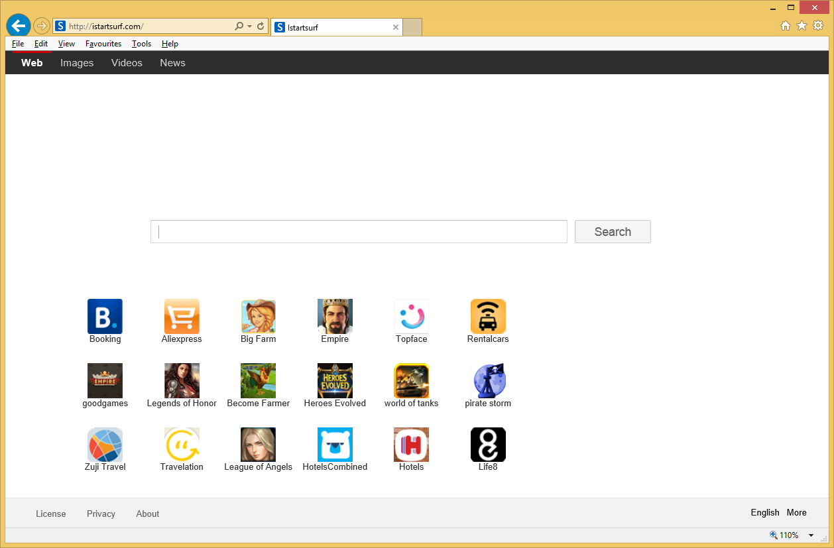This screenshot has height=548, width=834.
Task: Click the HotelsCombined bear icon
Action: tap(335, 445)
